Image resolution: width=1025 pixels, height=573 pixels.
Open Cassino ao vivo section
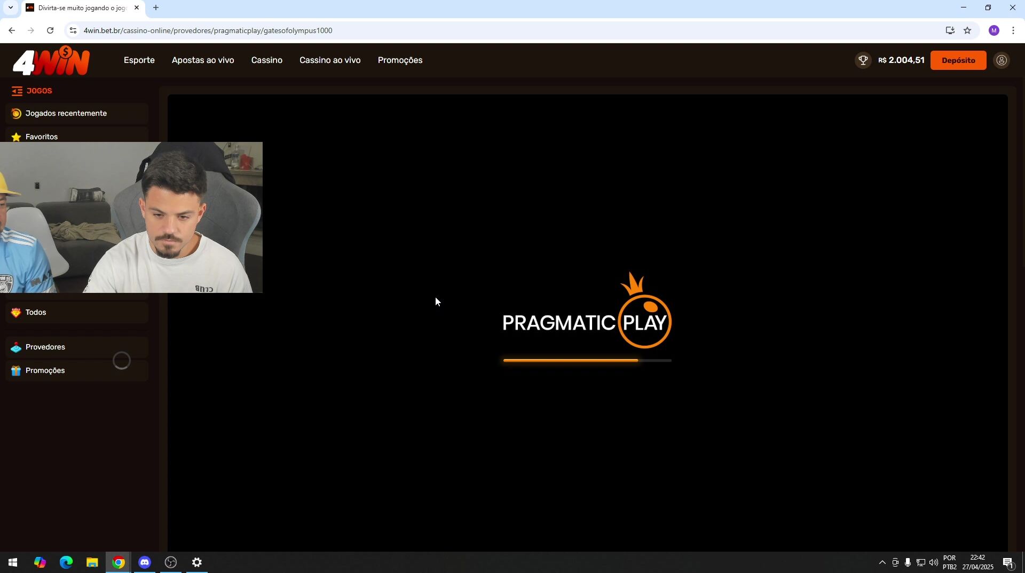coord(330,60)
